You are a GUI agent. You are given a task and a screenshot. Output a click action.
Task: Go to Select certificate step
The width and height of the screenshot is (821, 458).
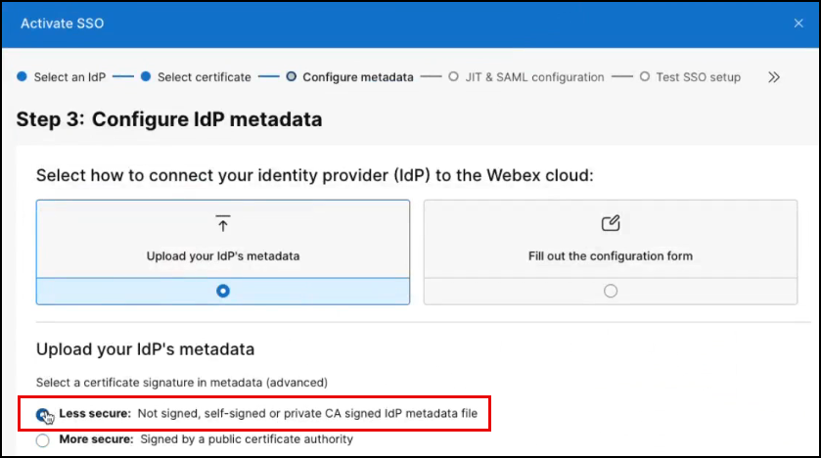204,76
